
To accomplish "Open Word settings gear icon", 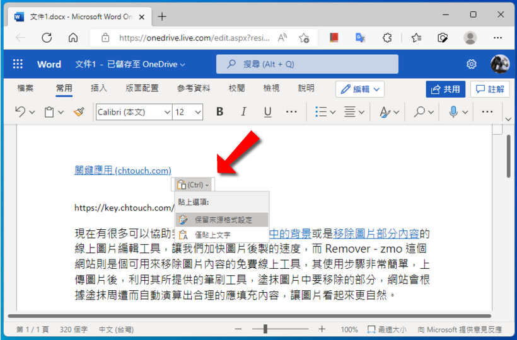I will 472,64.
